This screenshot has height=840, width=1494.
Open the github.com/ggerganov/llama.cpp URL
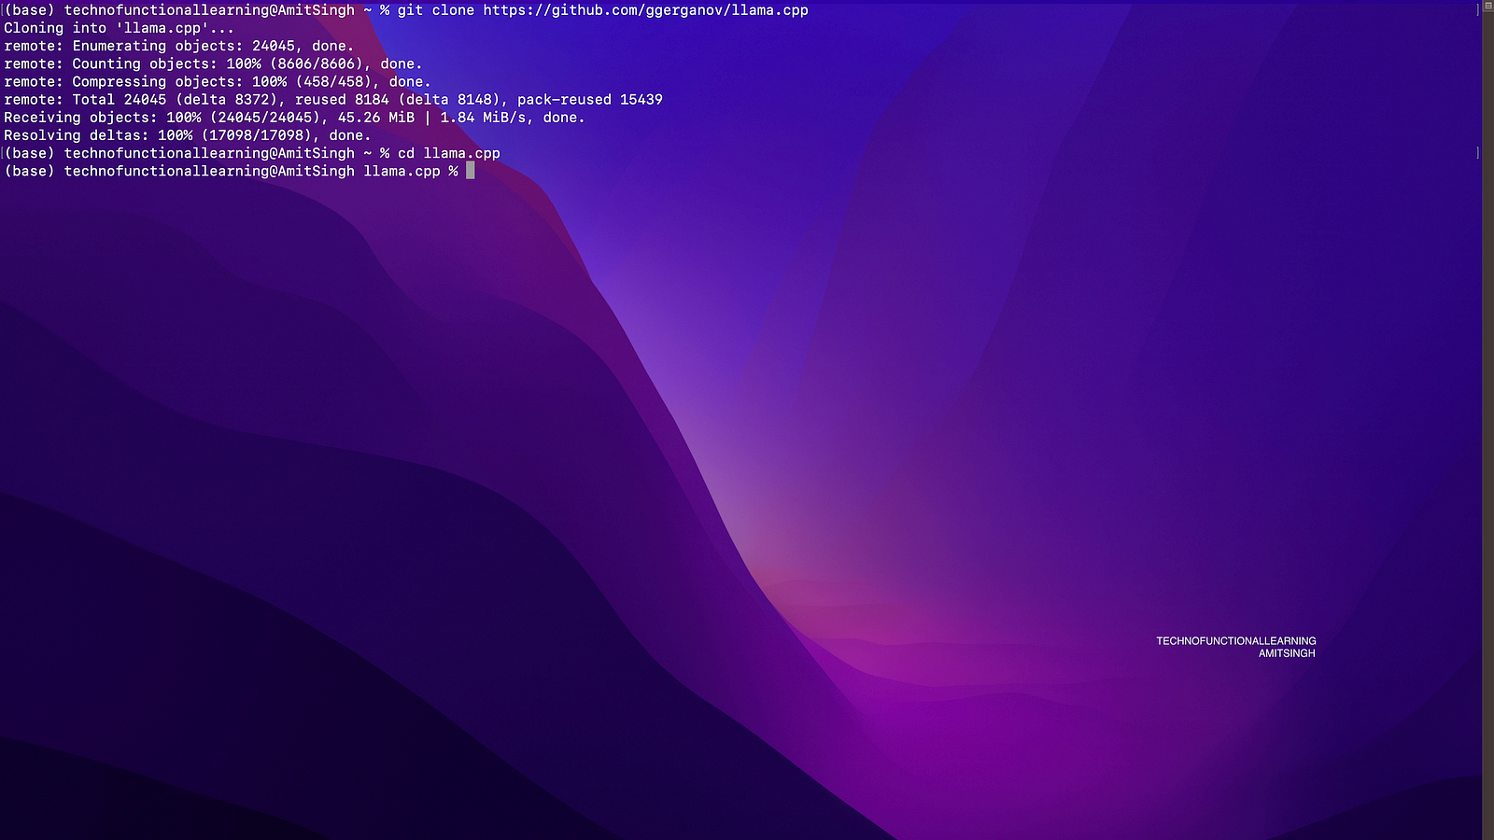645,10
